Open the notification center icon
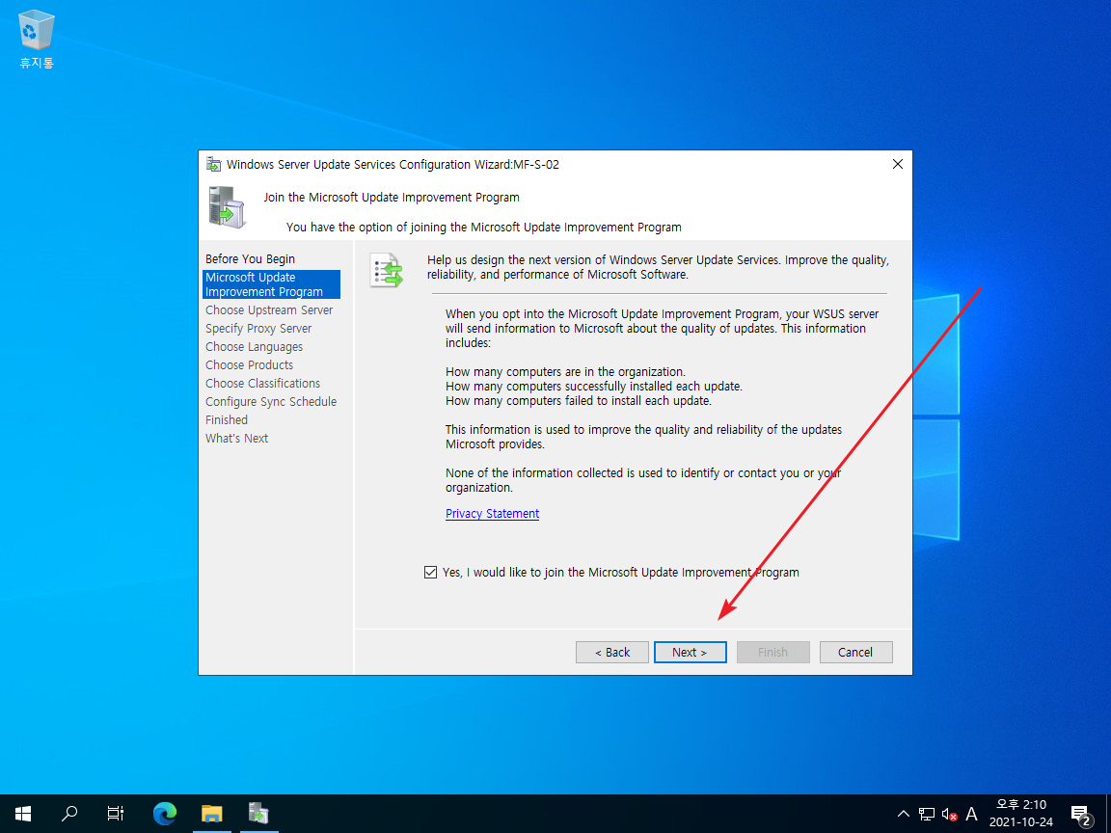 tap(1081, 814)
